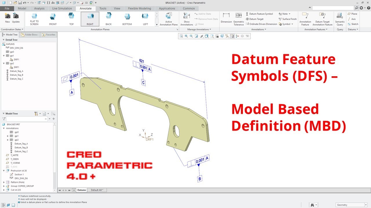The image size is (371, 208).
Task: Click Zoom In icon in graphics toolbar
Action: [x=186, y=36]
